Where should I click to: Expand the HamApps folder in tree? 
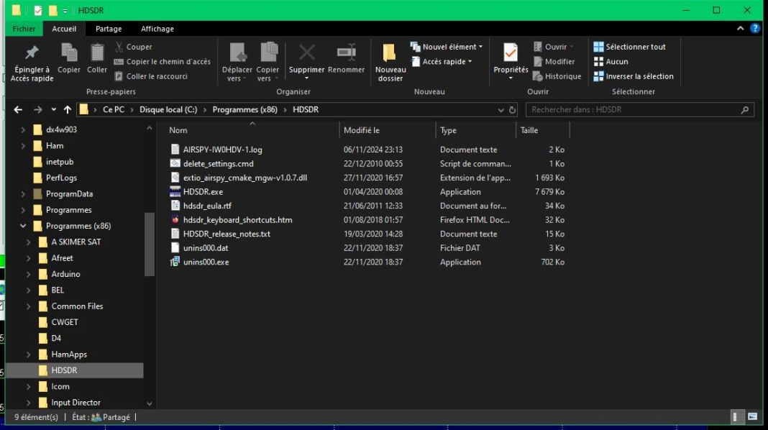tap(28, 354)
